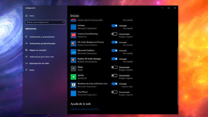The image size is (208, 117).
Task: Turn off Microsoft OneDrive startup switch
Action: (x=114, y=50)
